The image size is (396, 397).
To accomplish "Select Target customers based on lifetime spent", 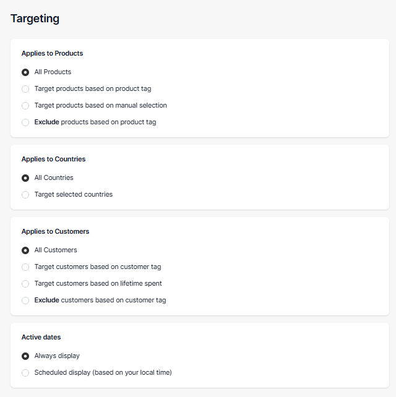I will pyautogui.click(x=25, y=284).
